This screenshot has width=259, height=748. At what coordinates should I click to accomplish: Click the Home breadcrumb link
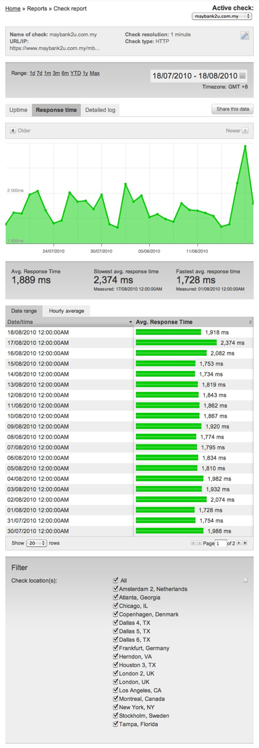[x=13, y=9]
